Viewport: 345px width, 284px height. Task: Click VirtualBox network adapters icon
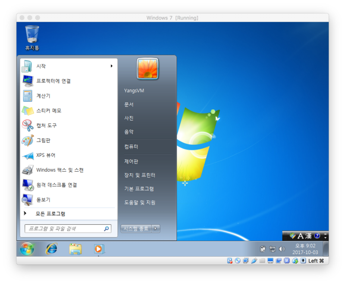coord(246,261)
